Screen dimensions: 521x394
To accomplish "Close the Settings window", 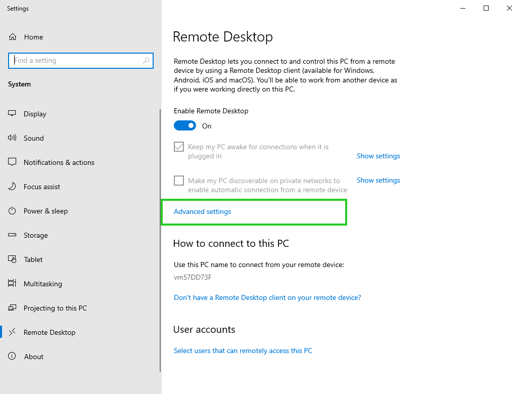I will (x=509, y=8).
